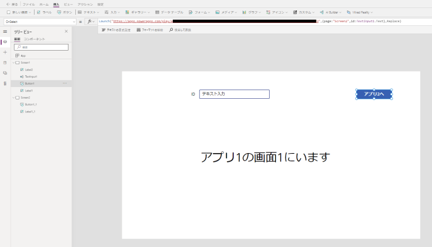This screenshot has width=432, height=247.
Task: Open the tree view layers icon in sidebar
Action: (5, 41)
